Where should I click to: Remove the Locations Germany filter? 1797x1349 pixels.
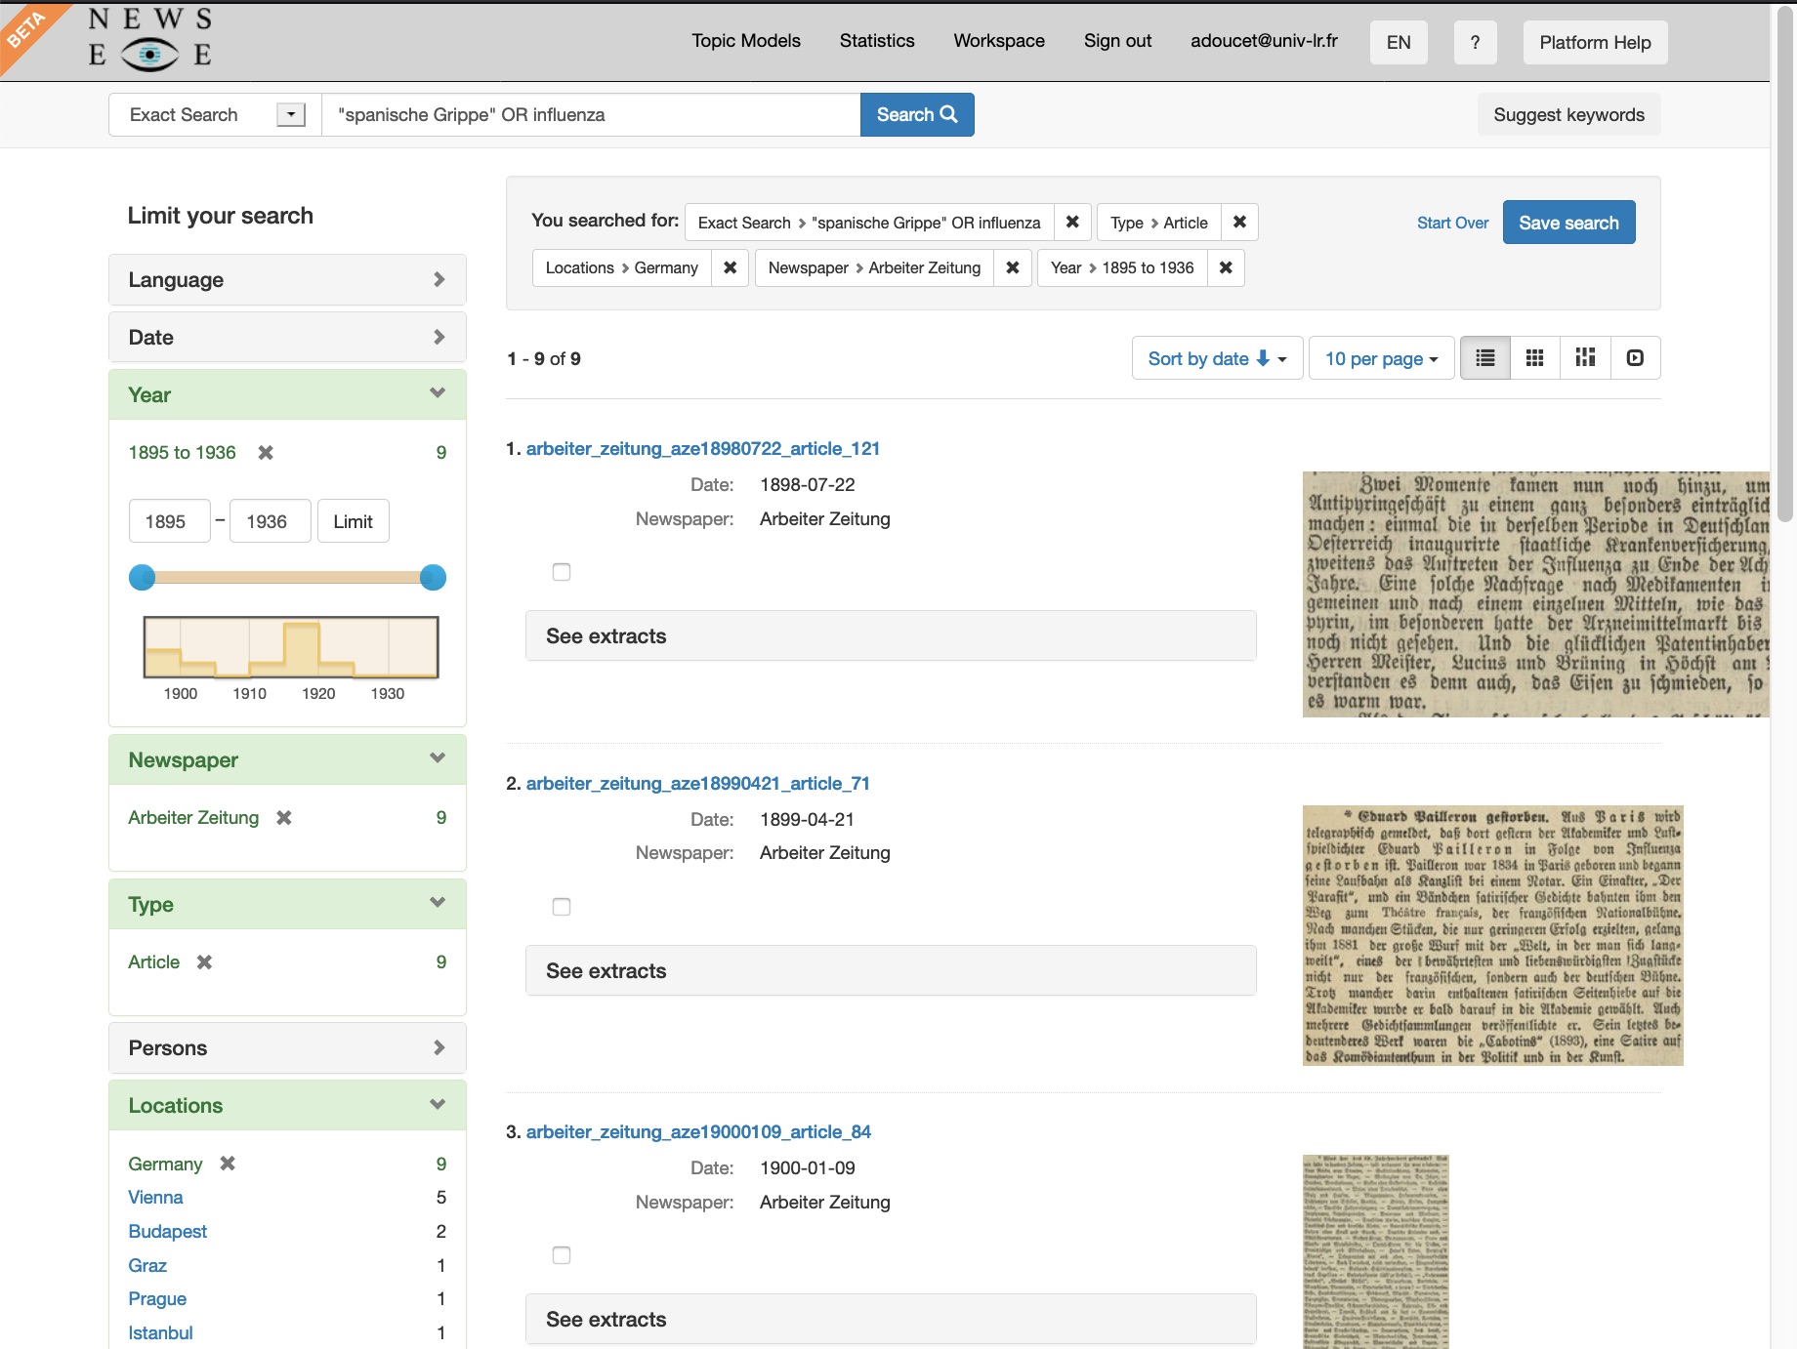730,267
